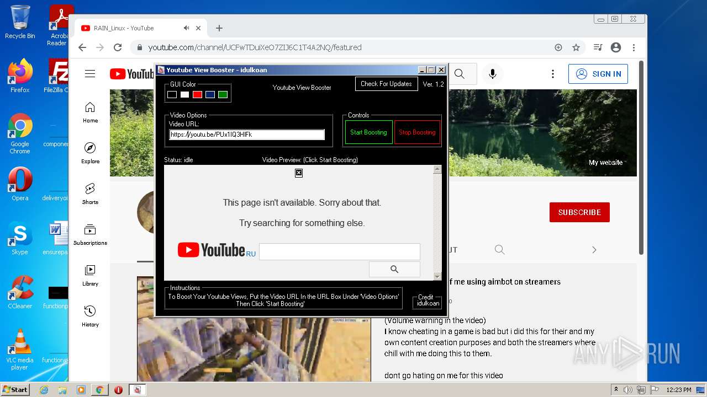Click the add/install plus icon in address bar
This screenshot has width=707, height=397.
click(558, 47)
